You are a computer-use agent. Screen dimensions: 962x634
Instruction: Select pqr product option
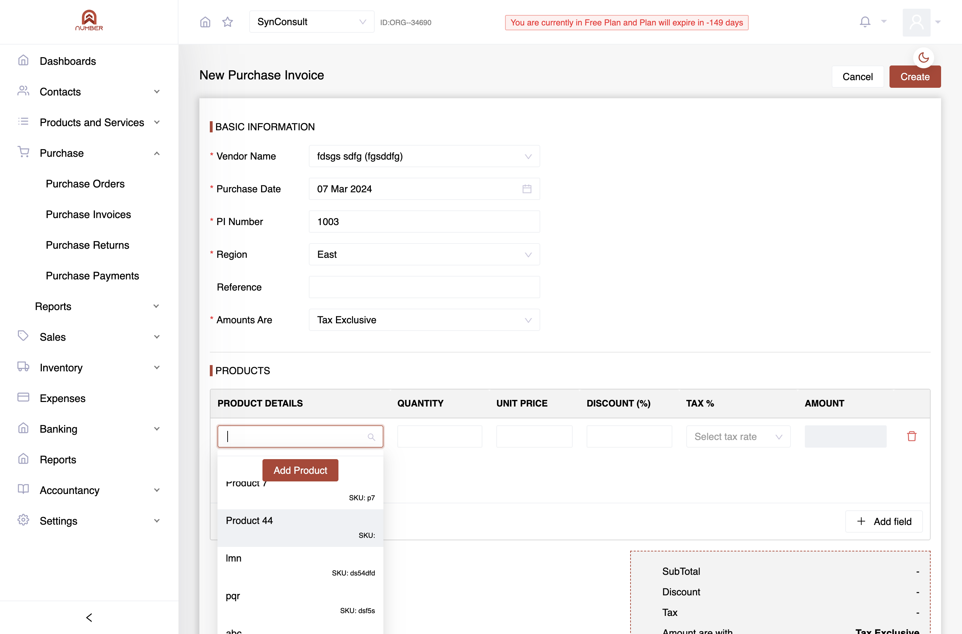click(300, 603)
